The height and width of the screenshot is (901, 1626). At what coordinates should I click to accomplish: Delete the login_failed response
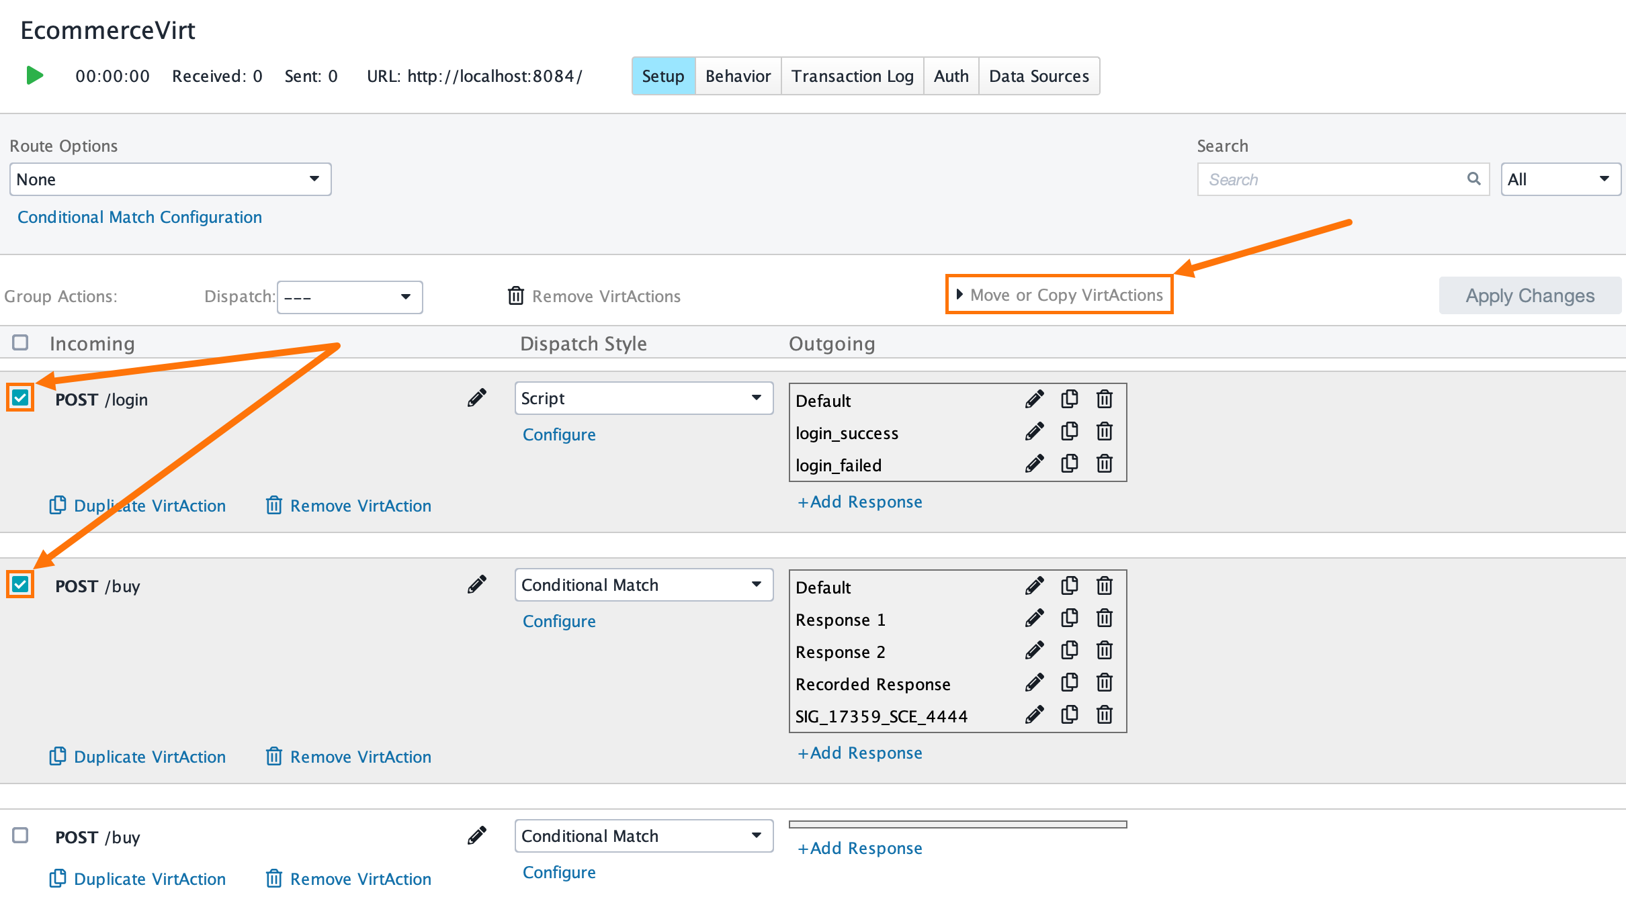click(1105, 463)
